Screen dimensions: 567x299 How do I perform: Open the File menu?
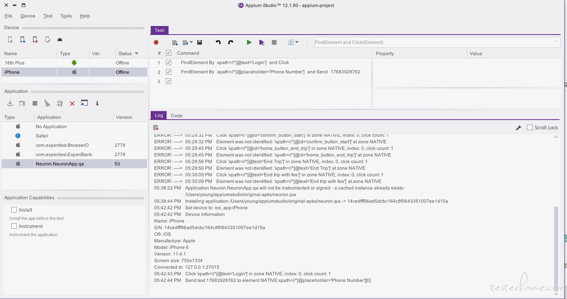click(9, 16)
